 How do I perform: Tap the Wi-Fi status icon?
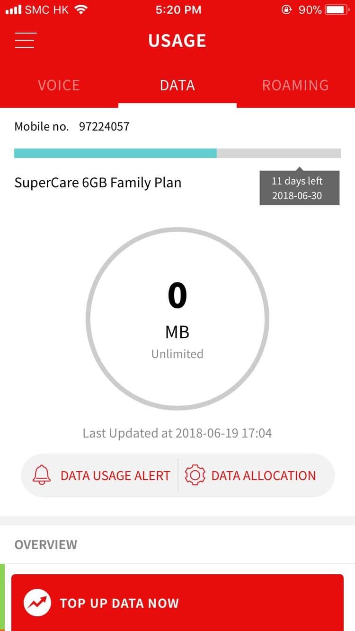click(x=81, y=9)
